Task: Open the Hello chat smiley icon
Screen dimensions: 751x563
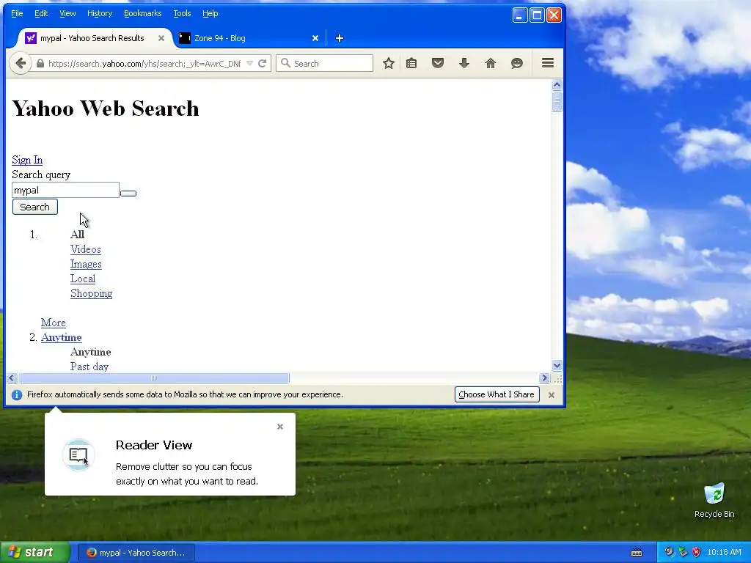Action: click(x=516, y=63)
